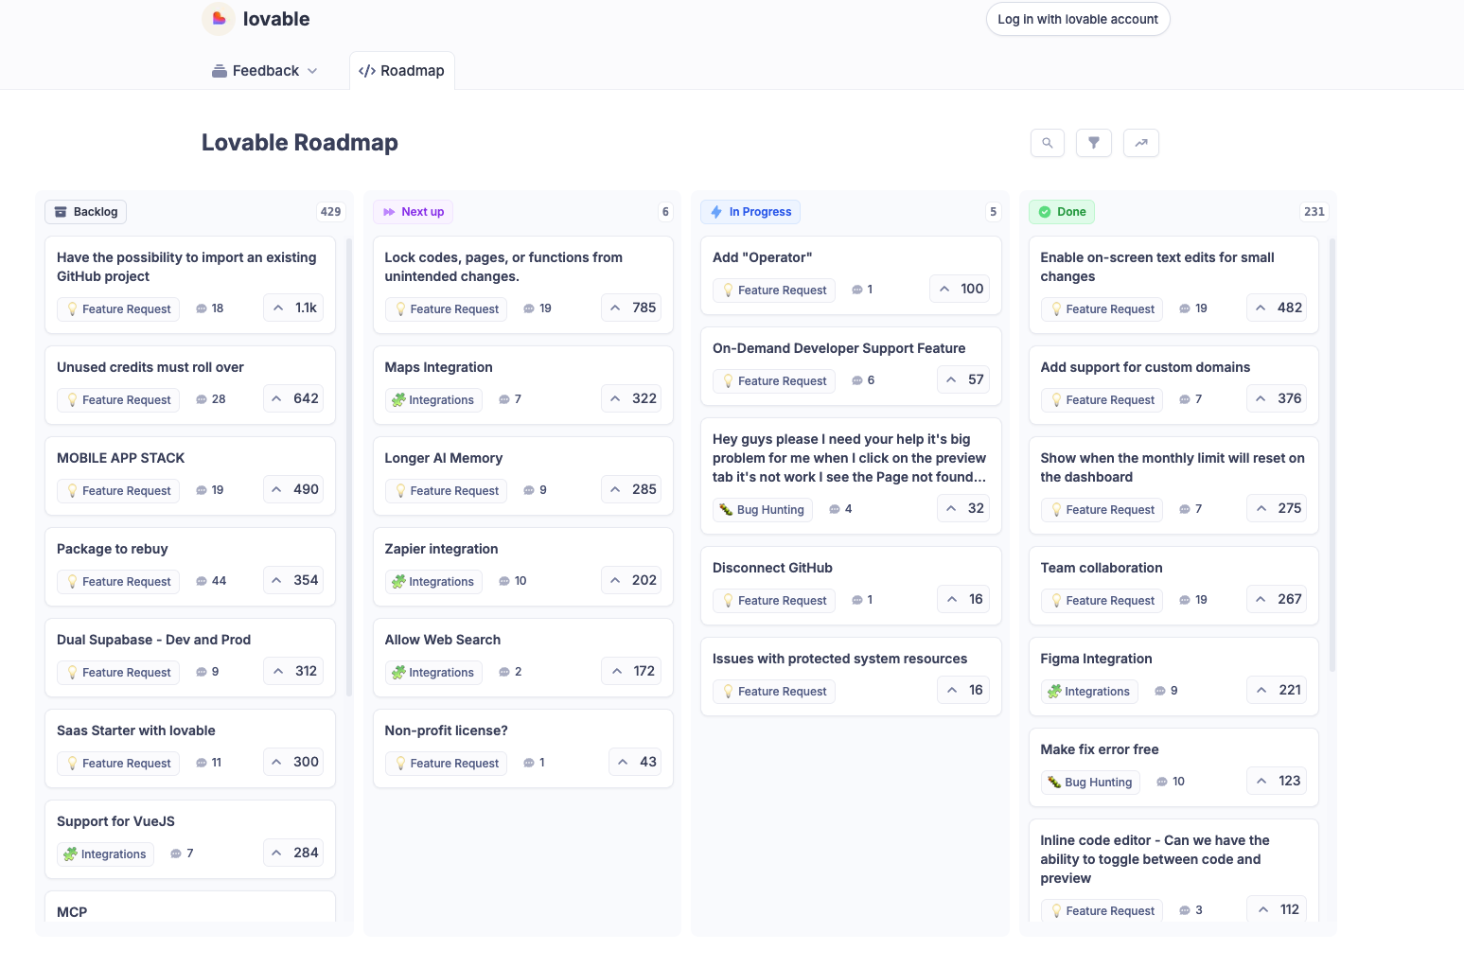Click the Done count '231'
Viewport: 1464px width, 968px height.
click(x=1314, y=212)
